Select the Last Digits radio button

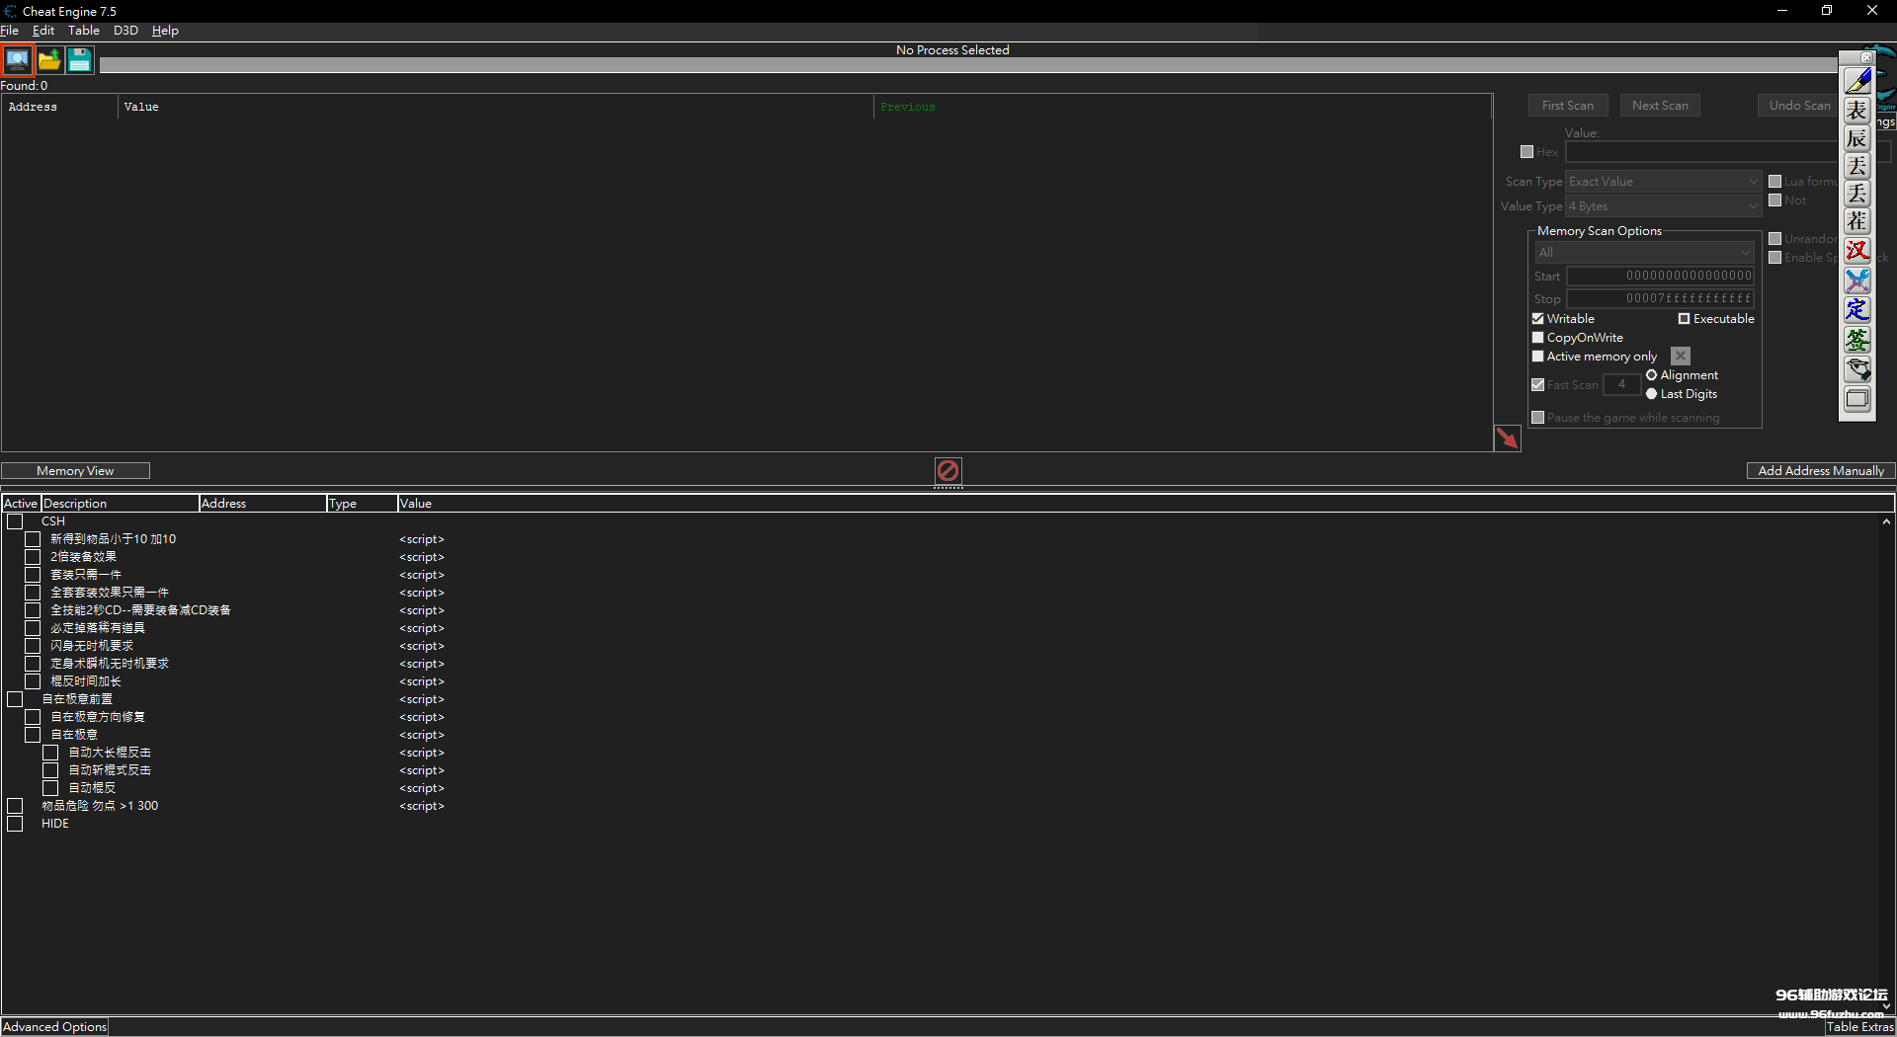pos(1651,394)
